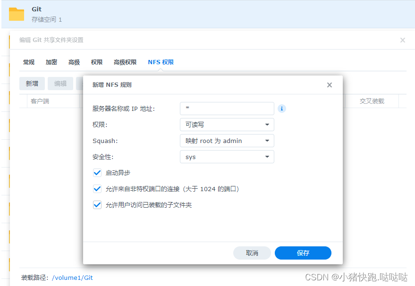Click the 存储空间 1 text under Git

click(x=47, y=19)
